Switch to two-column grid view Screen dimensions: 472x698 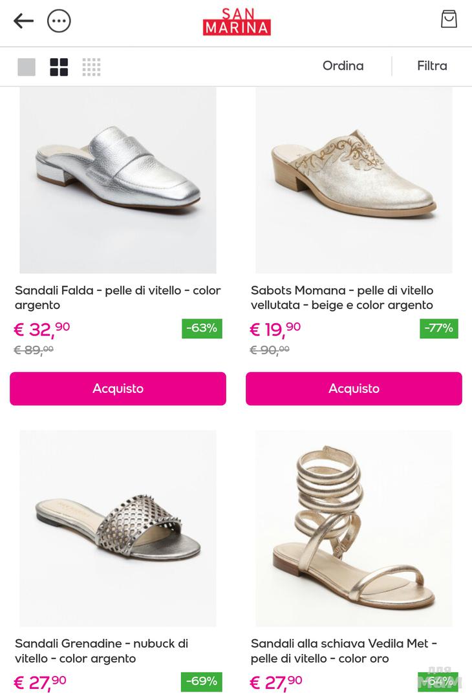pos(59,67)
